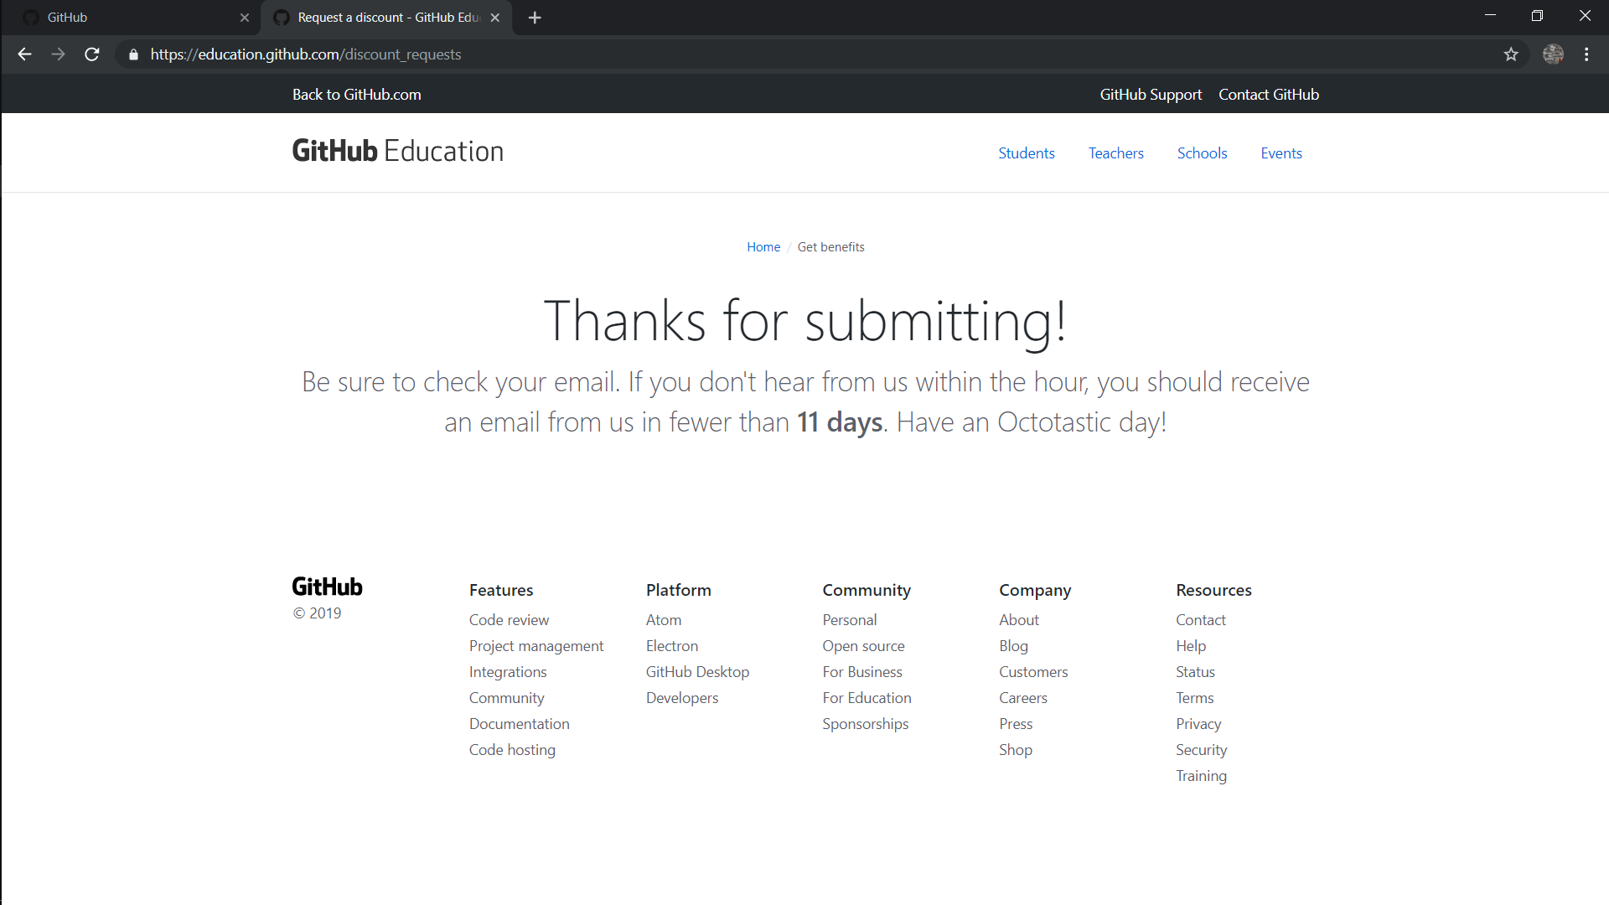Open the Students navigation link
Viewport: 1609px width, 905px height.
click(1026, 153)
